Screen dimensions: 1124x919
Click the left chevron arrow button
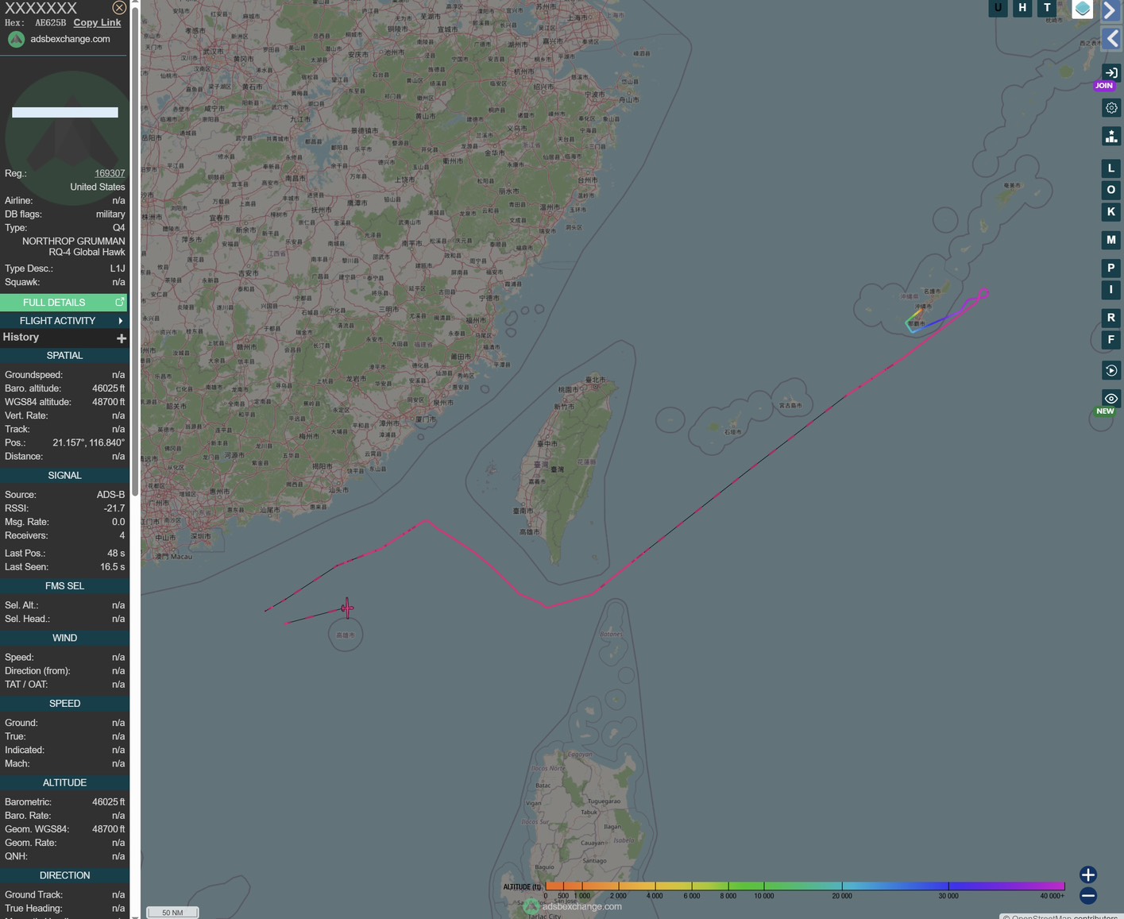[x=1111, y=38]
